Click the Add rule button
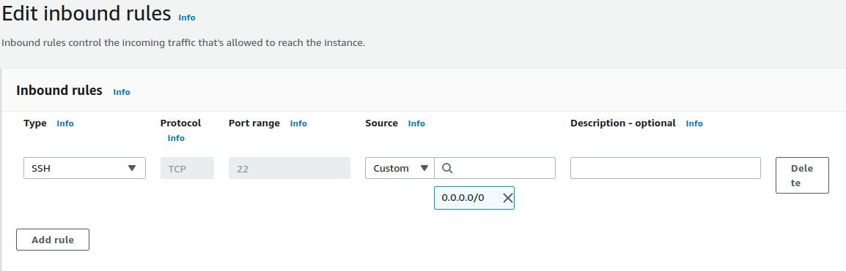846x271 pixels. [x=53, y=240]
